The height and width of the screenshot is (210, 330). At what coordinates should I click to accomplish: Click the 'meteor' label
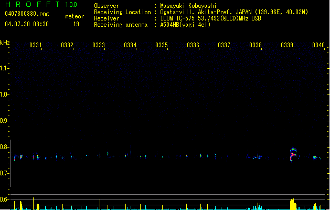pos(74,16)
